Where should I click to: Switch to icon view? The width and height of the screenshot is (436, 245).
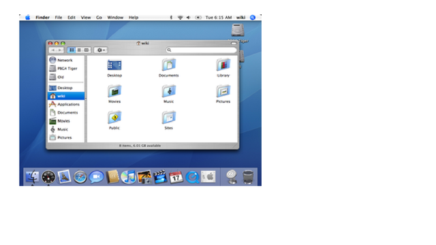pos(72,50)
